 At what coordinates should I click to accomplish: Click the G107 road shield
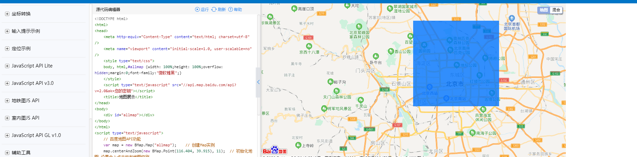[397, 125]
